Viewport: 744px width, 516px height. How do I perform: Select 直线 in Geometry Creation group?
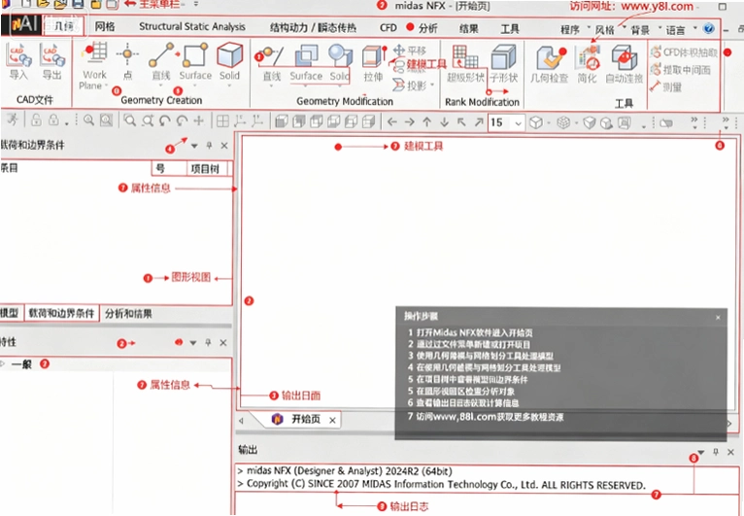pyautogui.click(x=161, y=62)
